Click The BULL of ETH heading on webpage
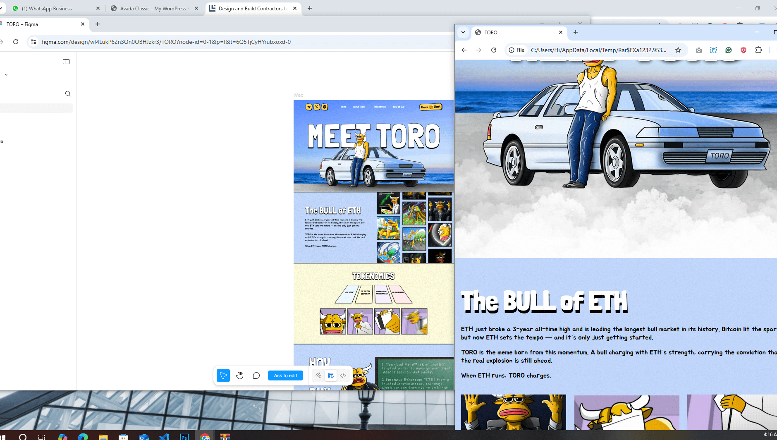 click(x=544, y=301)
